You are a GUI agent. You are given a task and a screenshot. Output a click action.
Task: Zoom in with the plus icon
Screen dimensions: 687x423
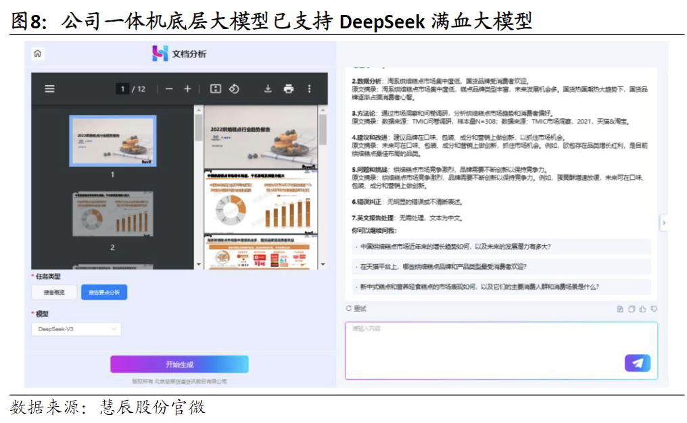coord(188,89)
